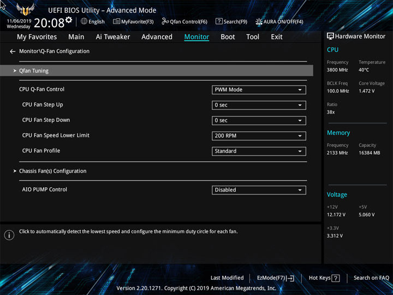Click the CPU frequency value 3800 MHz
This screenshot has width=393, height=295.
pyautogui.click(x=337, y=70)
